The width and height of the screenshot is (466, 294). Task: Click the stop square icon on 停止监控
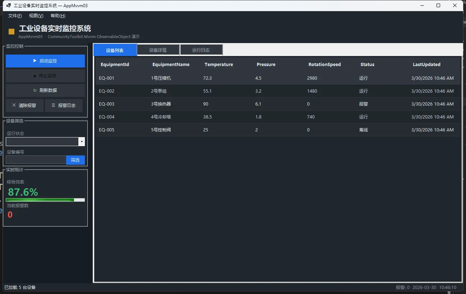click(35, 76)
